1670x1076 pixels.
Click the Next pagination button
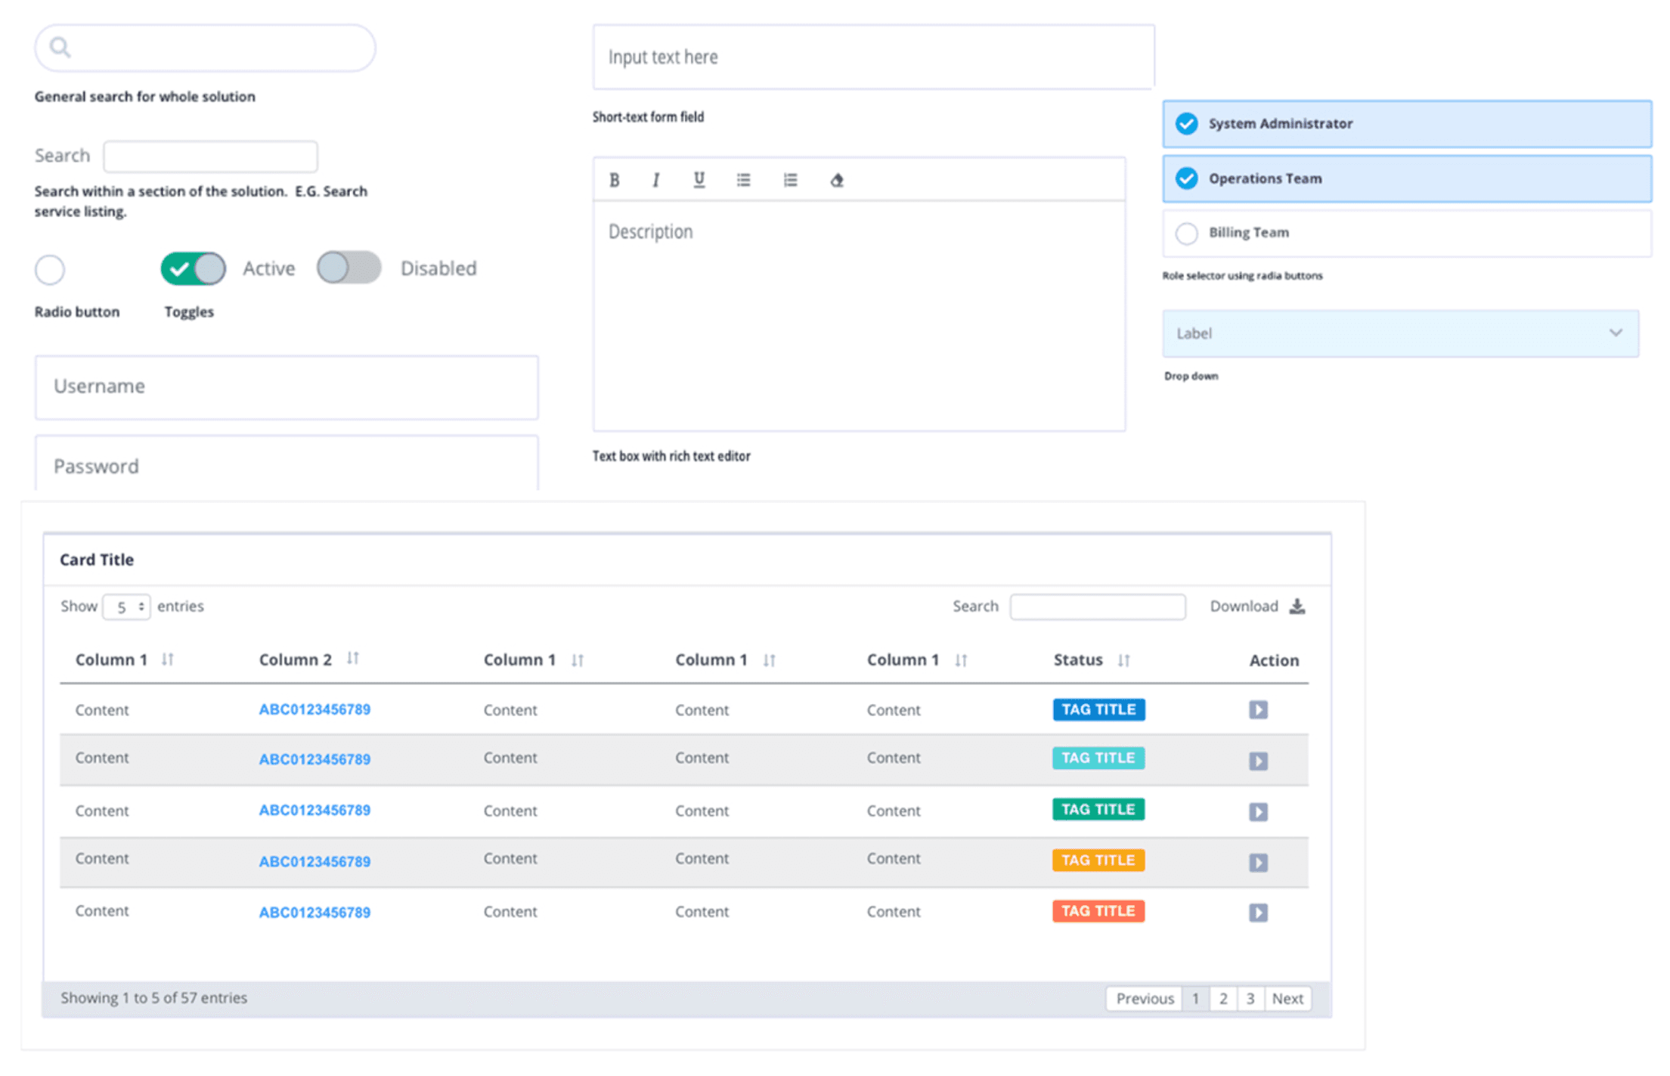[x=1287, y=998]
